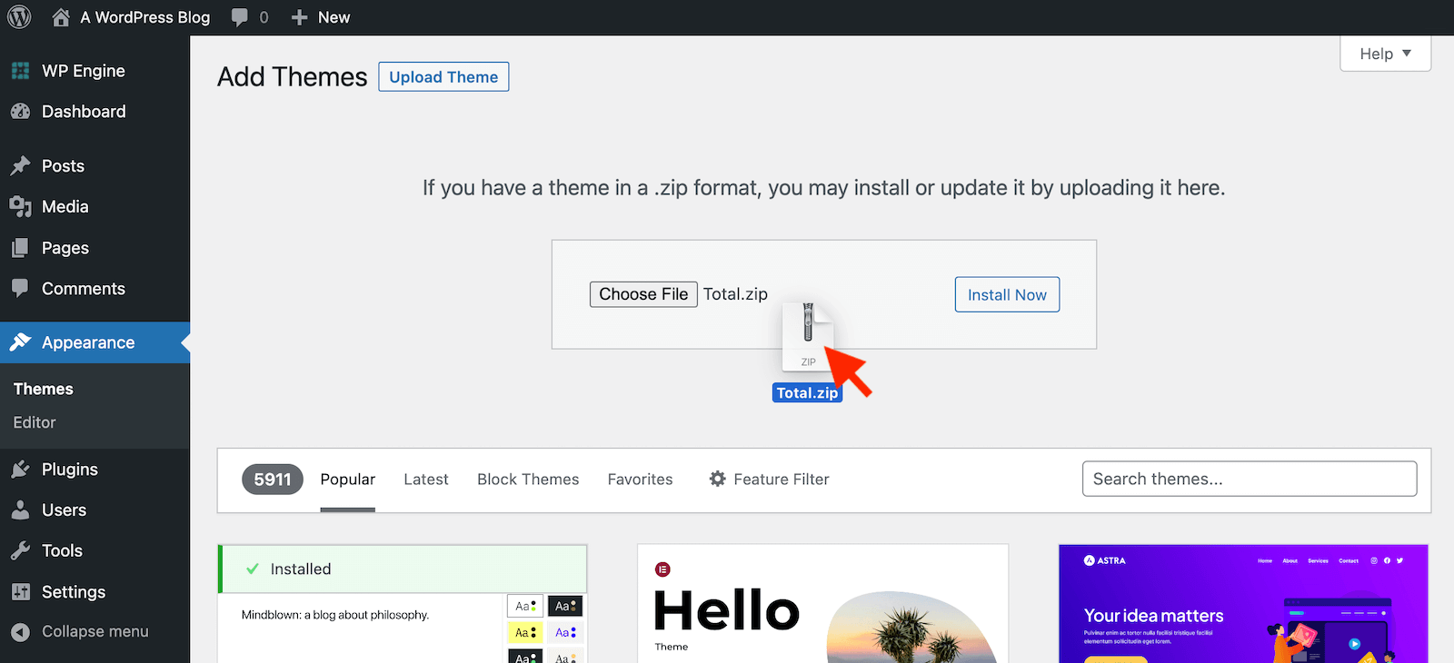
Task: Open the New content menu
Action: (x=321, y=17)
